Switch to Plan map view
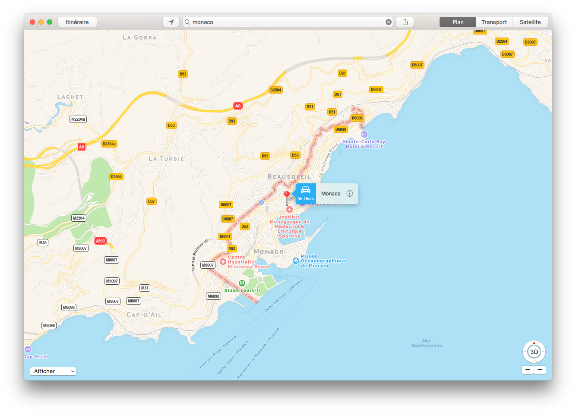The image size is (576, 415). [x=458, y=22]
